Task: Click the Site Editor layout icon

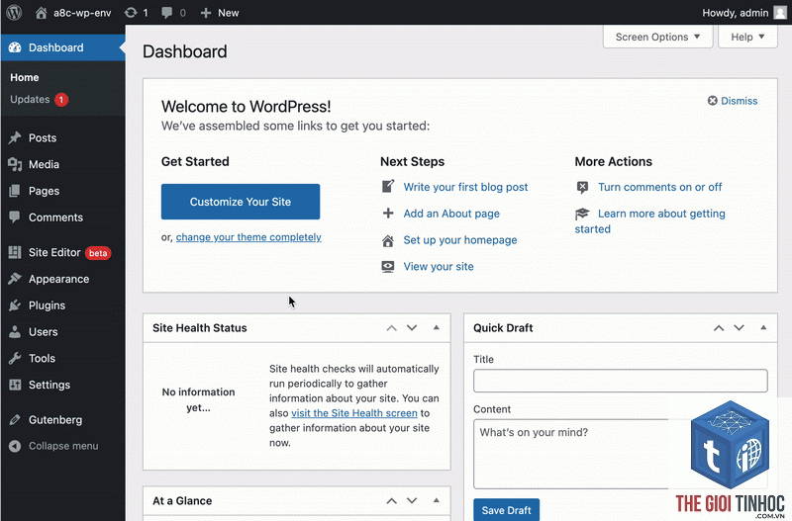Action: (x=15, y=252)
